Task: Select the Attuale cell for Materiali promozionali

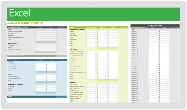Action: pos(113,95)
